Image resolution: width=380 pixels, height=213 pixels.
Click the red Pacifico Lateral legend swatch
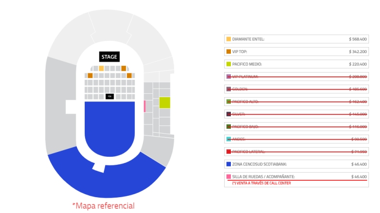228,152
